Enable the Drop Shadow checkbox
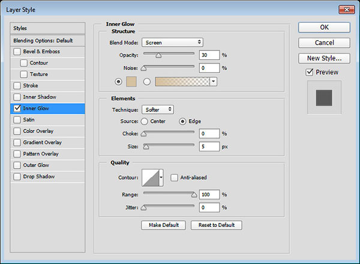Screen dimensions: 360x264 point(17,177)
